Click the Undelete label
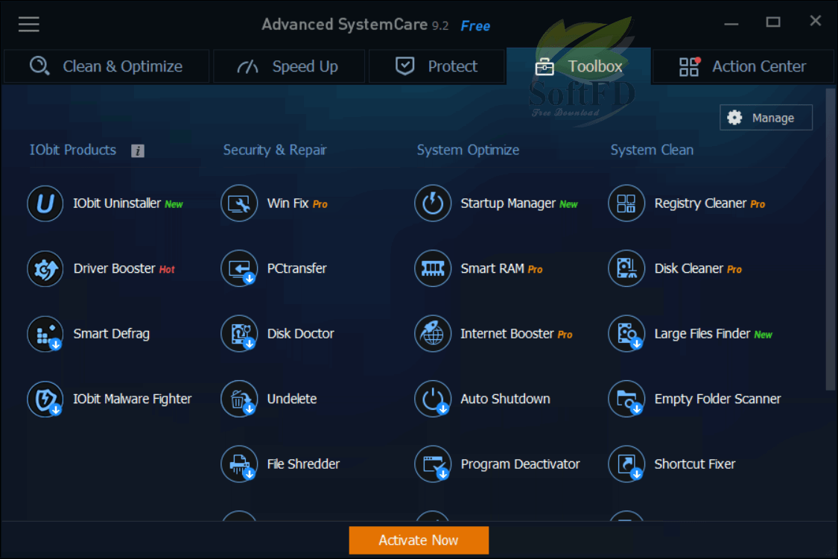Viewport: 838px width, 559px height. coord(292,399)
